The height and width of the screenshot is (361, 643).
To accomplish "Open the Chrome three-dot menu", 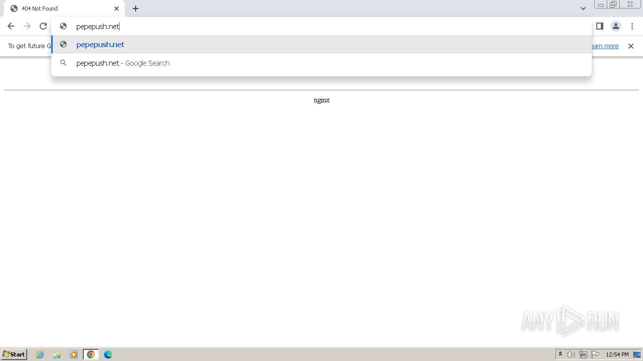I will (x=632, y=26).
